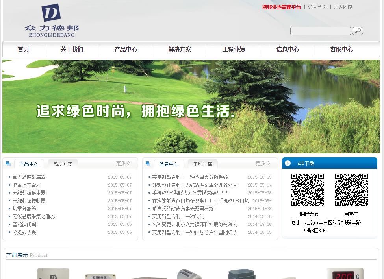Open product 热量分配器
This screenshot has width=384, height=279.
point(24,209)
